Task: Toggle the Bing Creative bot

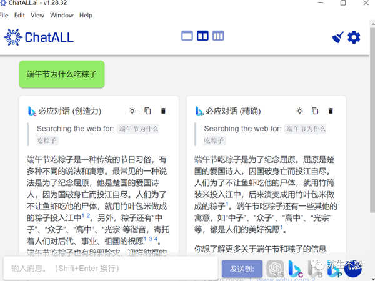Action: [x=296, y=269]
